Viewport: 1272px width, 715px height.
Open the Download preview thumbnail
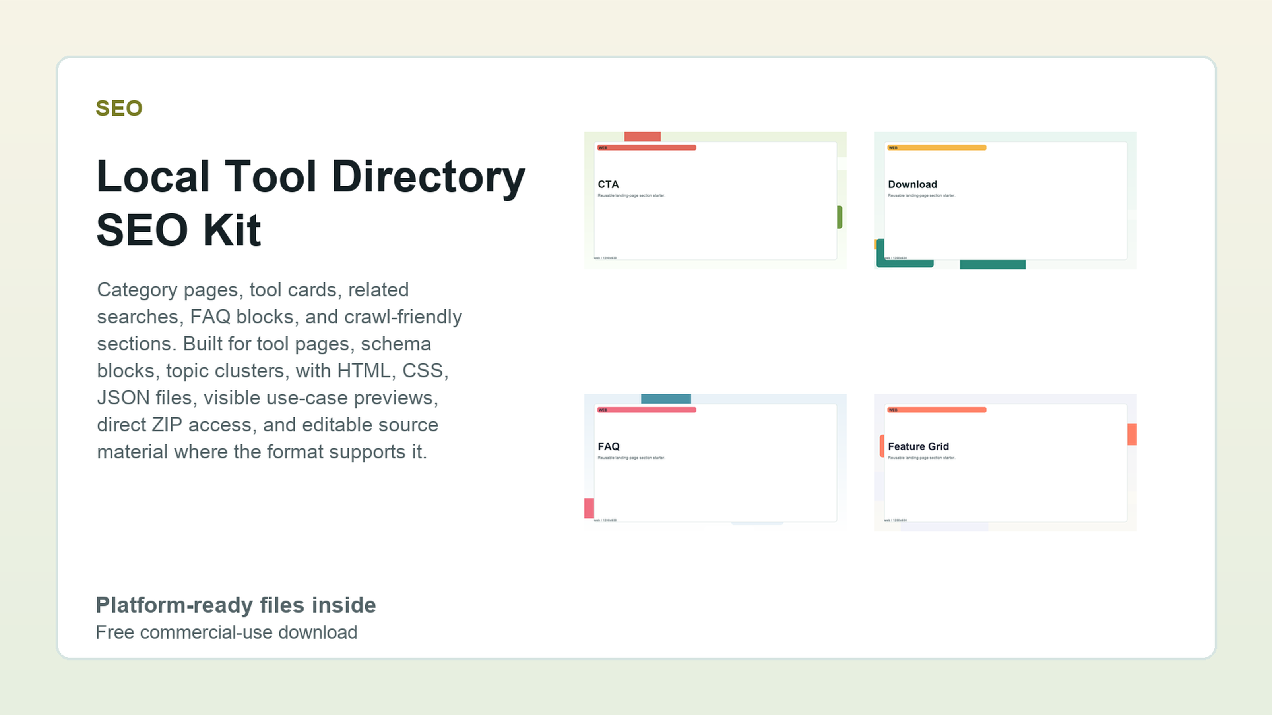tap(1005, 200)
